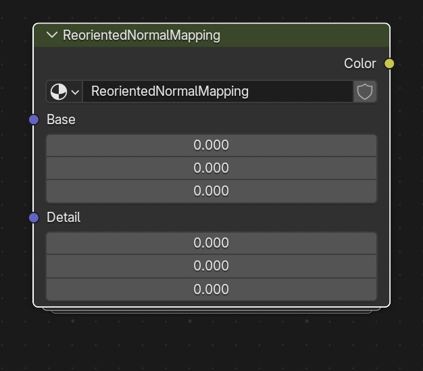Click the second Detail value field
The height and width of the screenshot is (371, 423).
click(x=211, y=266)
